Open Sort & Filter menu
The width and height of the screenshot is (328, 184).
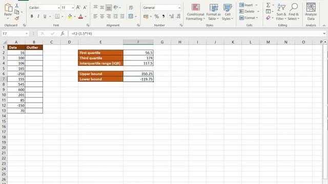coord(281,12)
